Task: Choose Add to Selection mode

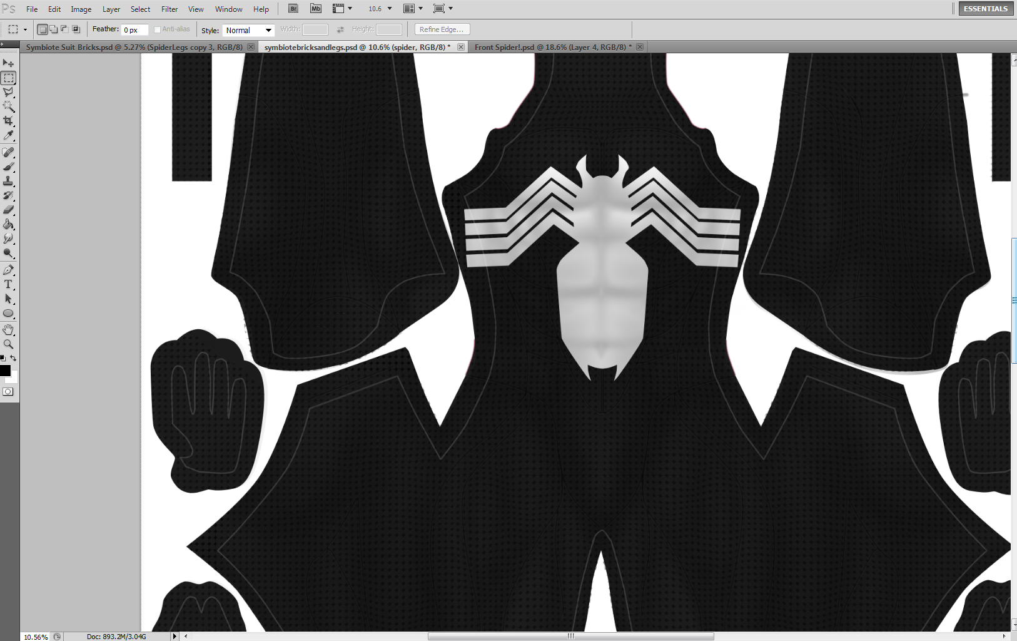Action: (54, 29)
